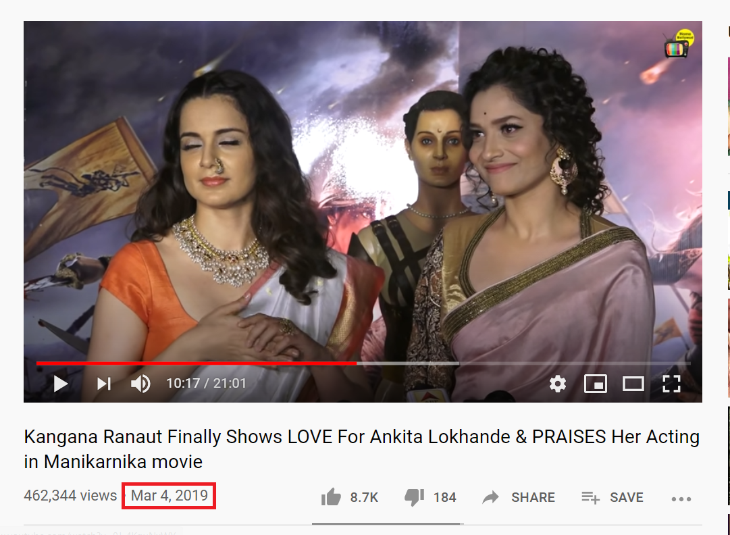Like the video with thumbs up
Viewport: 730px width, 535px height.
click(x=331, y=497)
